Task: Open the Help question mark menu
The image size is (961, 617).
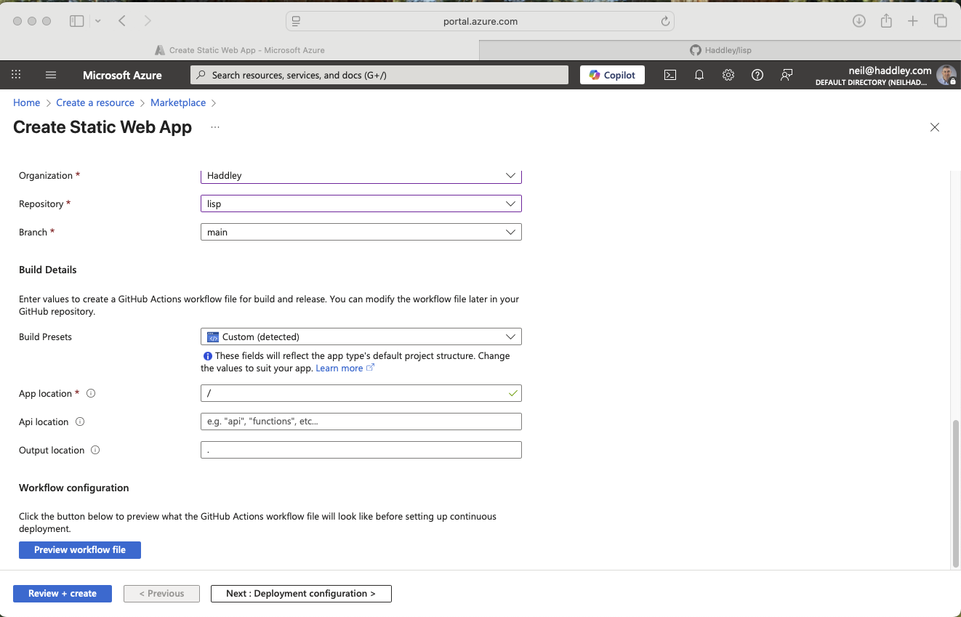Action: coord(757,75)
